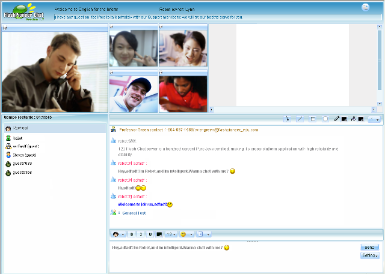Click the video of woman in red shirt
Image resolution: width=385 pixels, height=274 pixels.
[x=183, y=94]
